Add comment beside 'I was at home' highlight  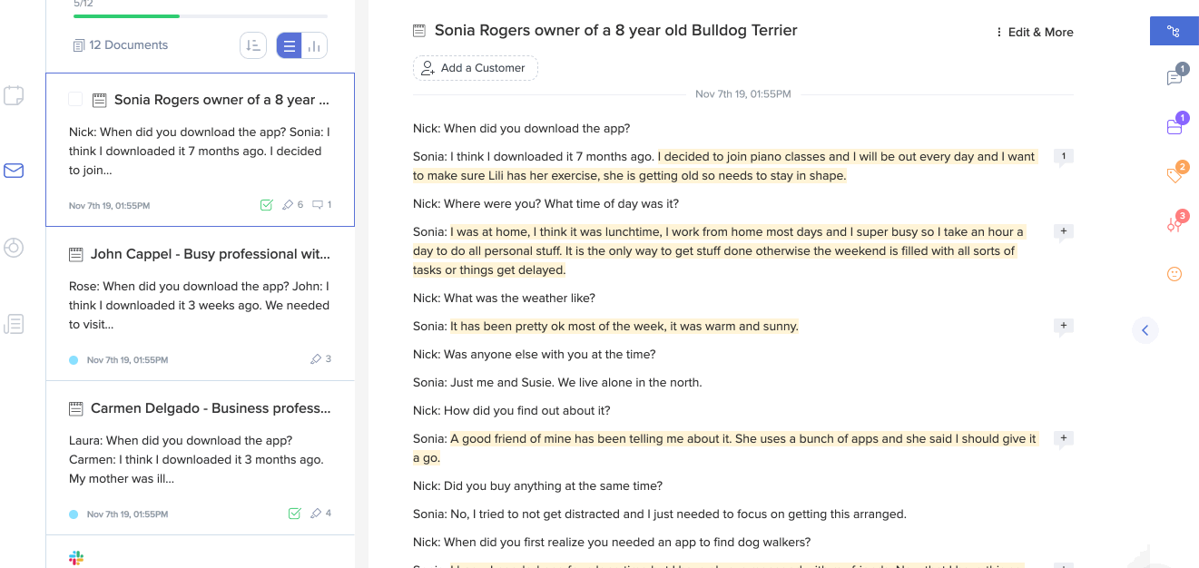tap(1064, 232)
